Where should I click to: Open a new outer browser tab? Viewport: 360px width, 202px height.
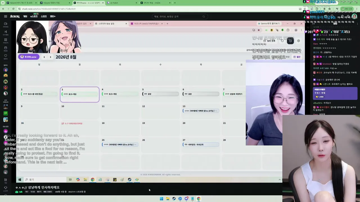(x=175, y=3)
